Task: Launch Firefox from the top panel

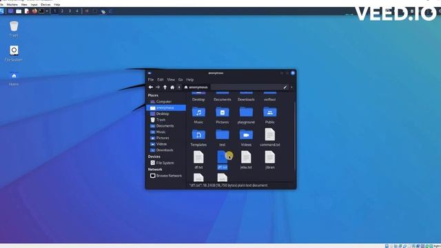Action: click(x=34, y=11)
